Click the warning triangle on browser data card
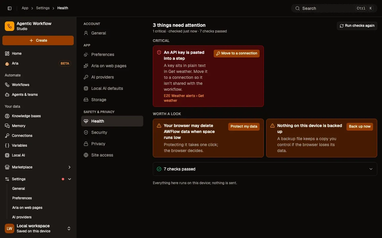382x238 pixels. click(159, 126)
